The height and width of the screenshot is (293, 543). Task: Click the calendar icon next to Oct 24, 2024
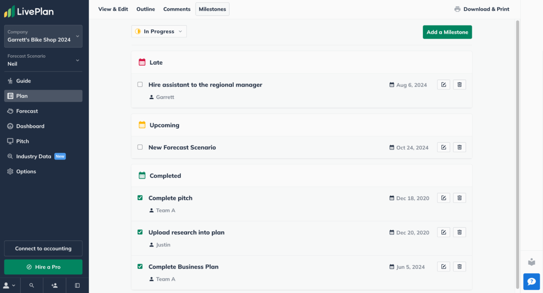click(391, 148)
